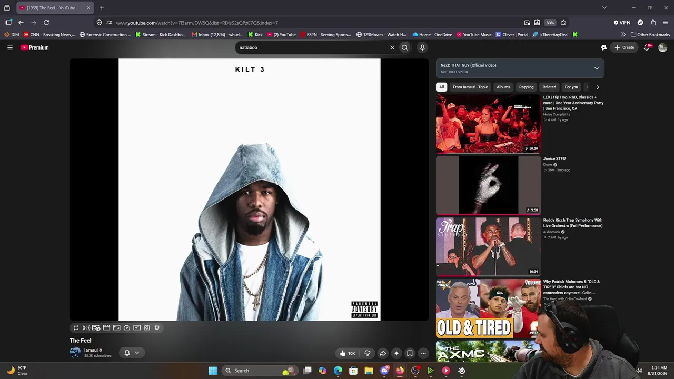This screenshot has width=674, height=379.
Task: Open the Other Bookmarks folder
Action: tap(650, 35)
